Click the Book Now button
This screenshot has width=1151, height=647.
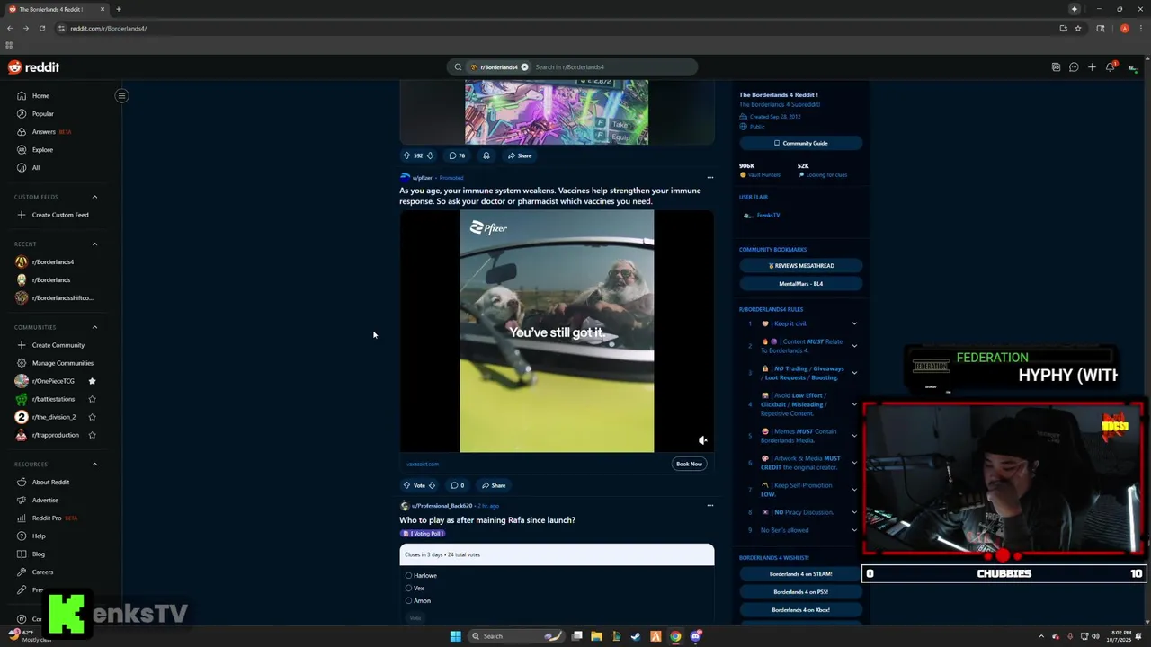689,464
